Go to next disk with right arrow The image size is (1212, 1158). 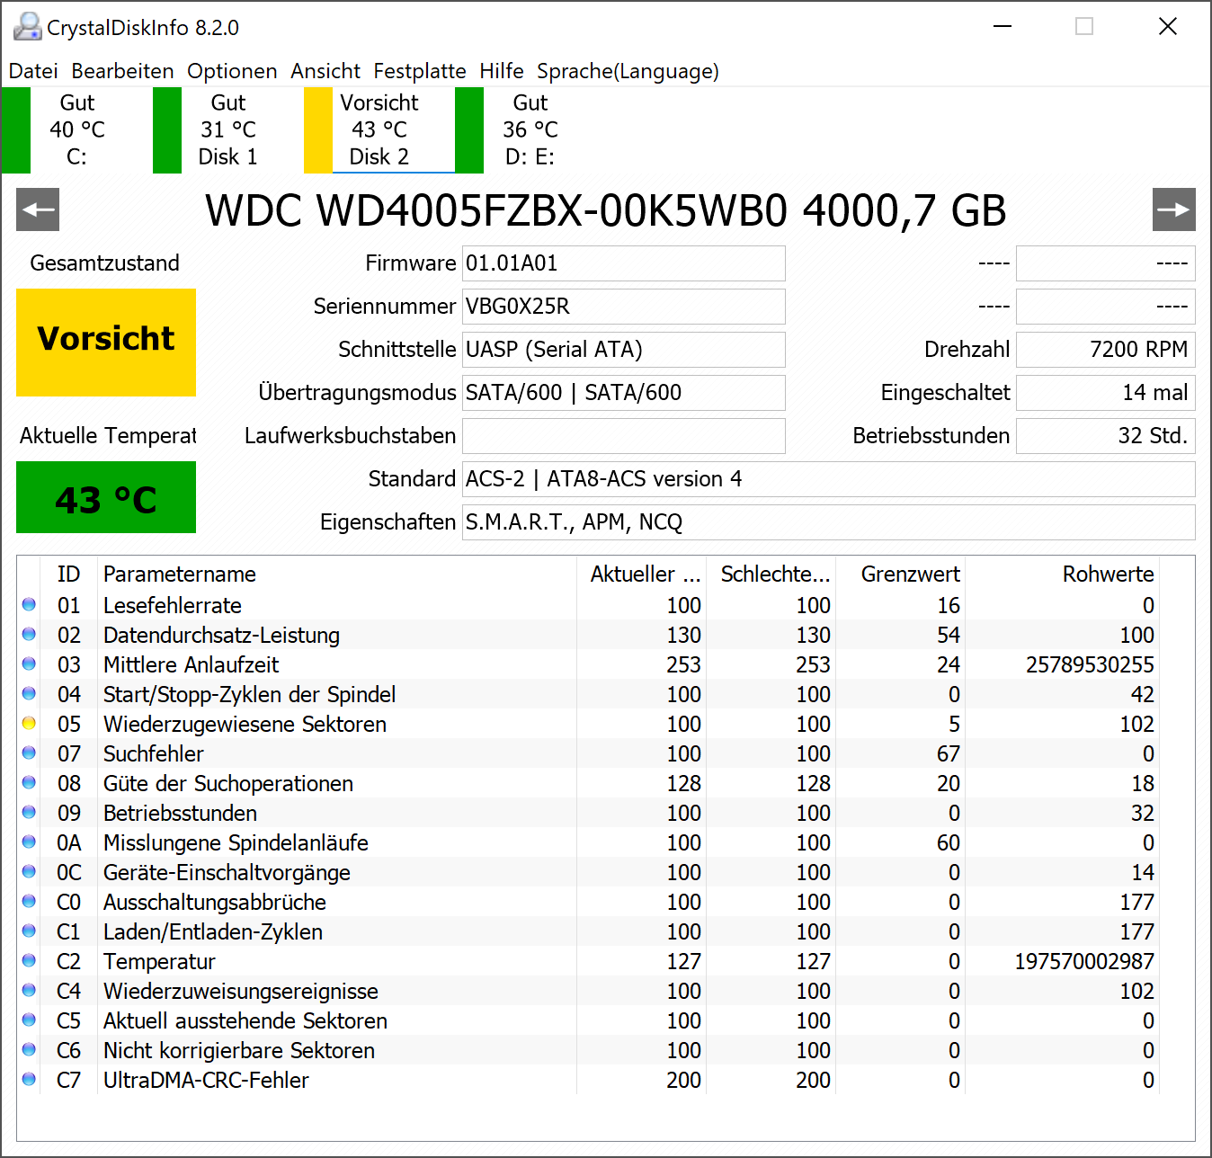pos(1174,209)
